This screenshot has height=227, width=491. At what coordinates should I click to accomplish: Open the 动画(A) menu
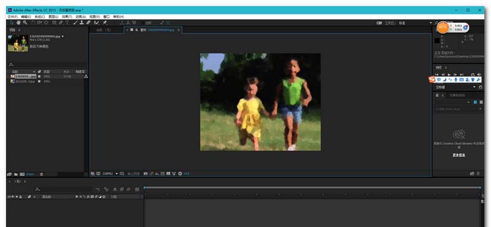(x=81, y=17)
